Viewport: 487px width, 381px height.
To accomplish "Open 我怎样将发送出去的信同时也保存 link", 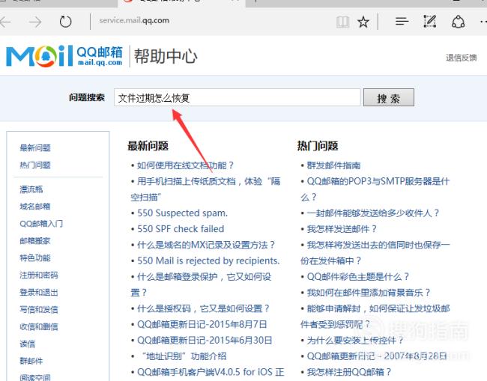I will 375,253.
